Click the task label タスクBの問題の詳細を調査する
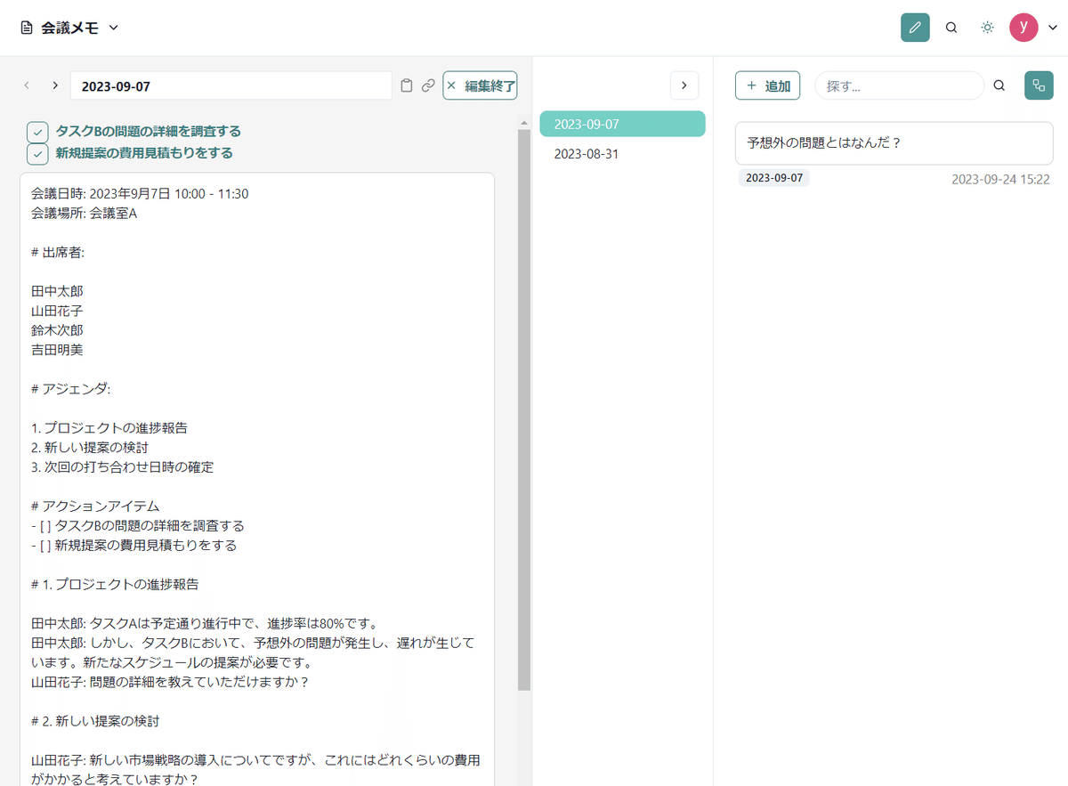The image size is (1068, 786). [149, 132]
